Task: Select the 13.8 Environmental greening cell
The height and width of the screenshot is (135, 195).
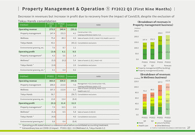Action: 53,99
